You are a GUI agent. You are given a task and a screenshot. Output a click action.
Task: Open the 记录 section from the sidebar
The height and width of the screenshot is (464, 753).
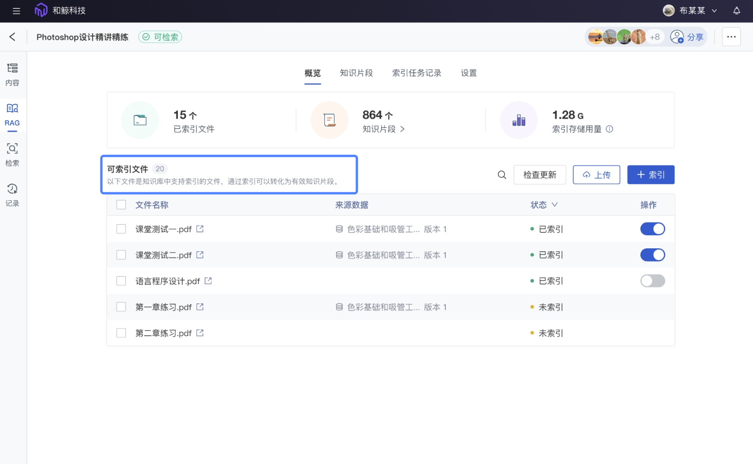pyautogui.click(x=12, y=195)
